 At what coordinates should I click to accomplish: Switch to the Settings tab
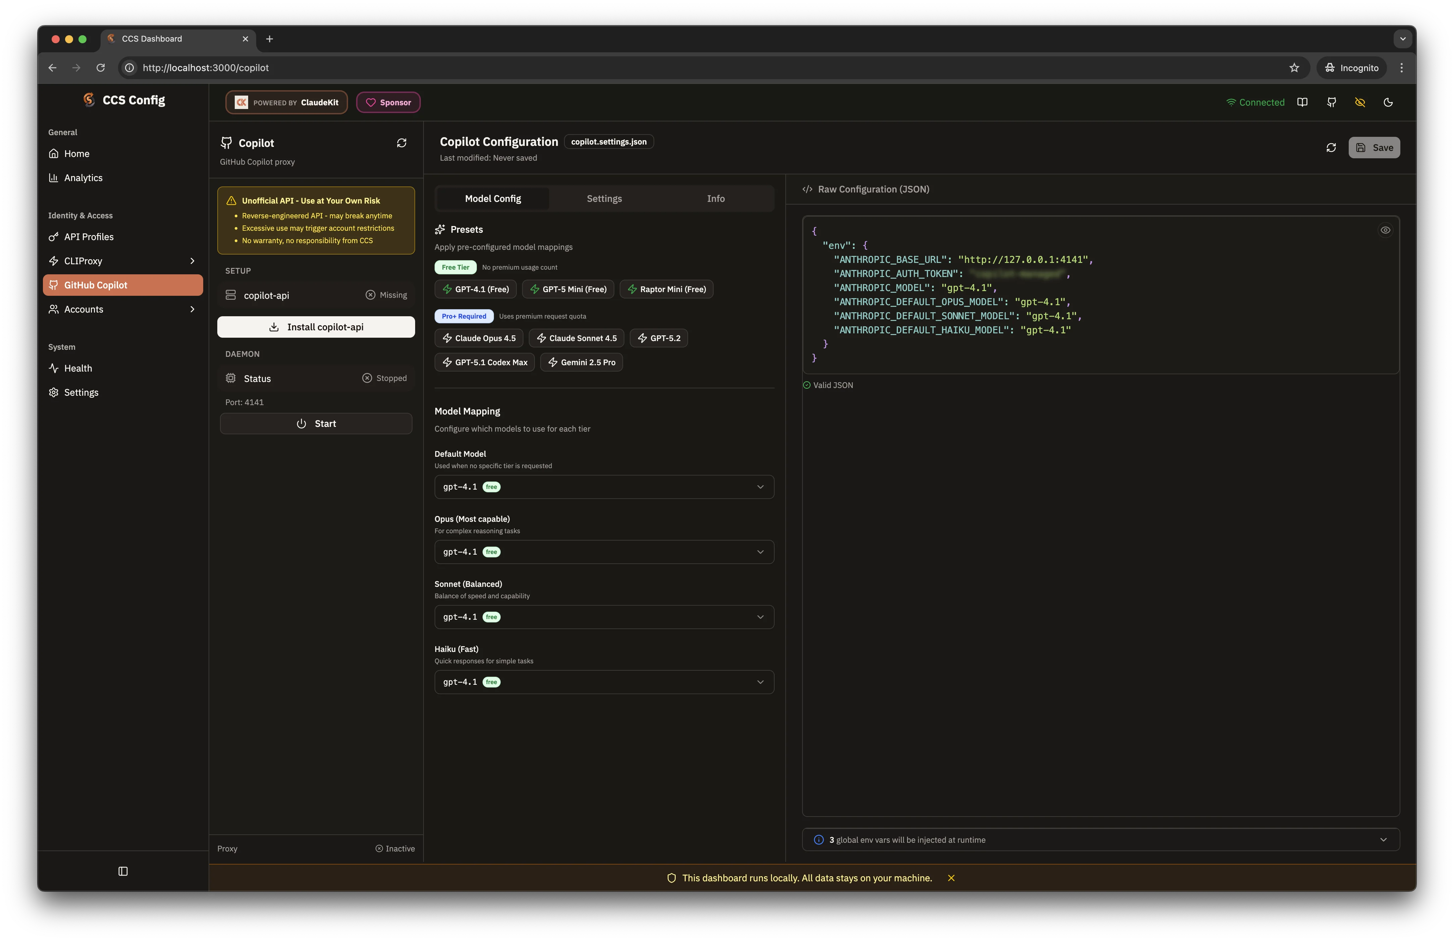(x=604, y=198)
